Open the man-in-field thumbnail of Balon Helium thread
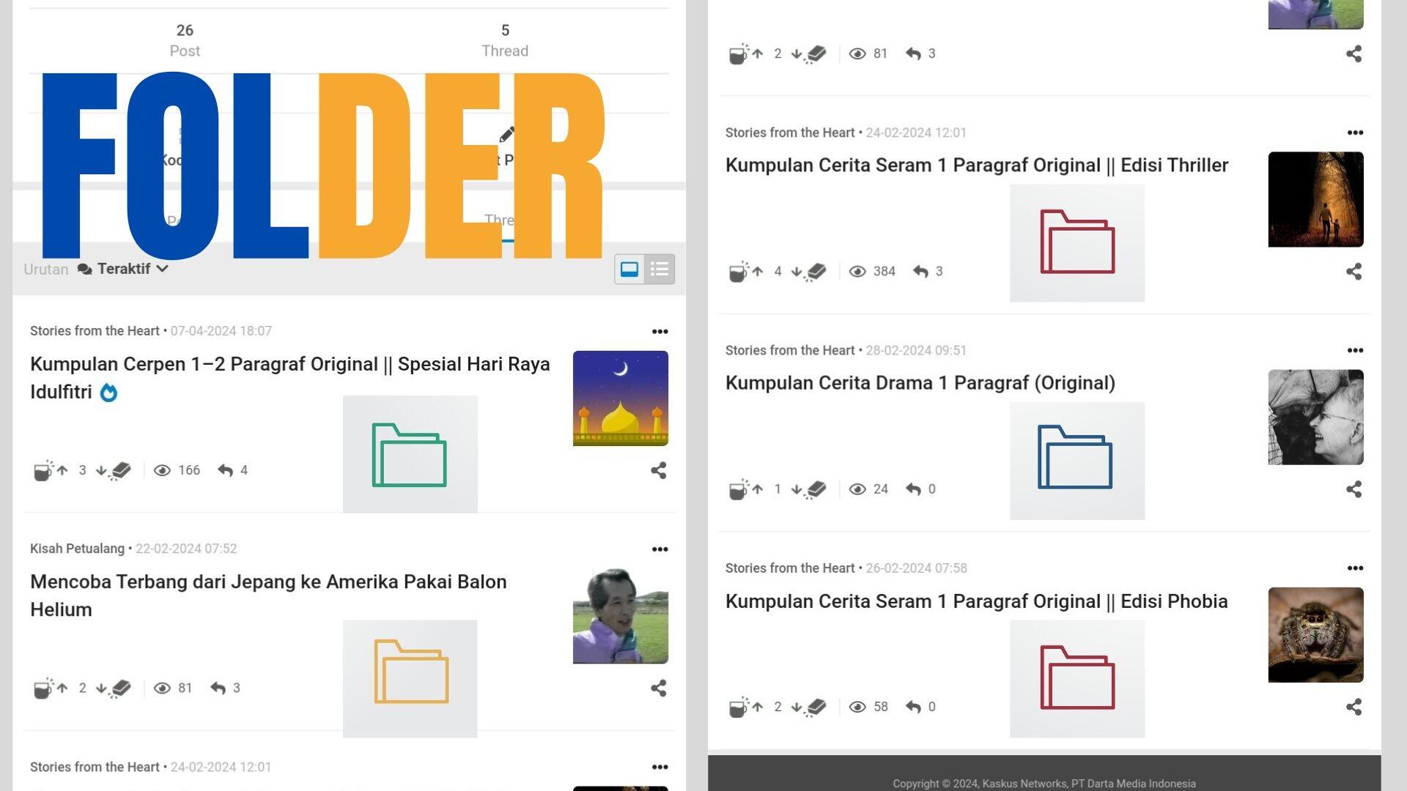1407x791 pixels. [x=621, y=616]
